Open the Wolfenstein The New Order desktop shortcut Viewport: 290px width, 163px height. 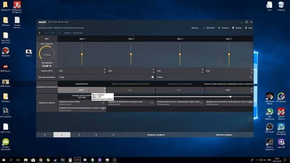tap(17, 7)
